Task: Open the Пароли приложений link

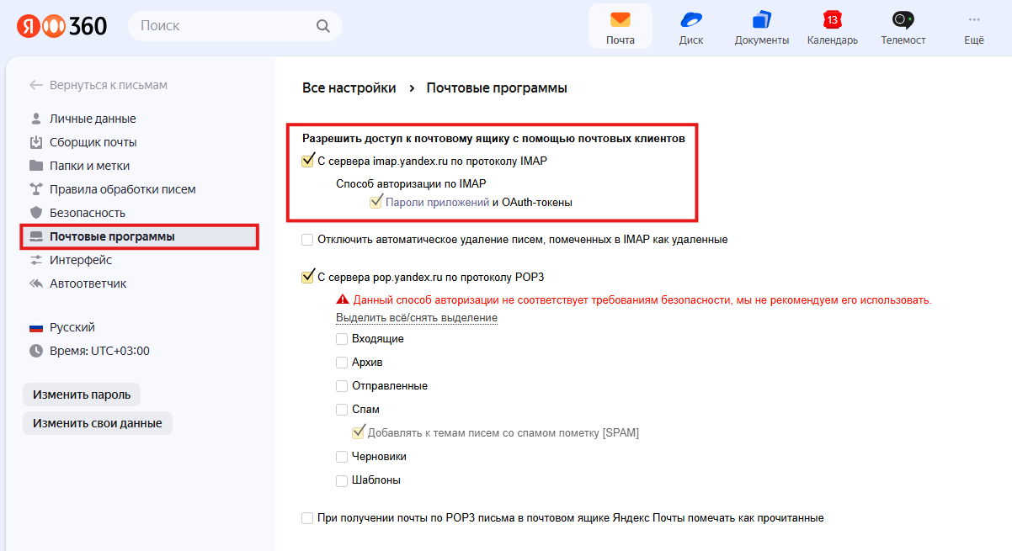Action: click(437, 202)
